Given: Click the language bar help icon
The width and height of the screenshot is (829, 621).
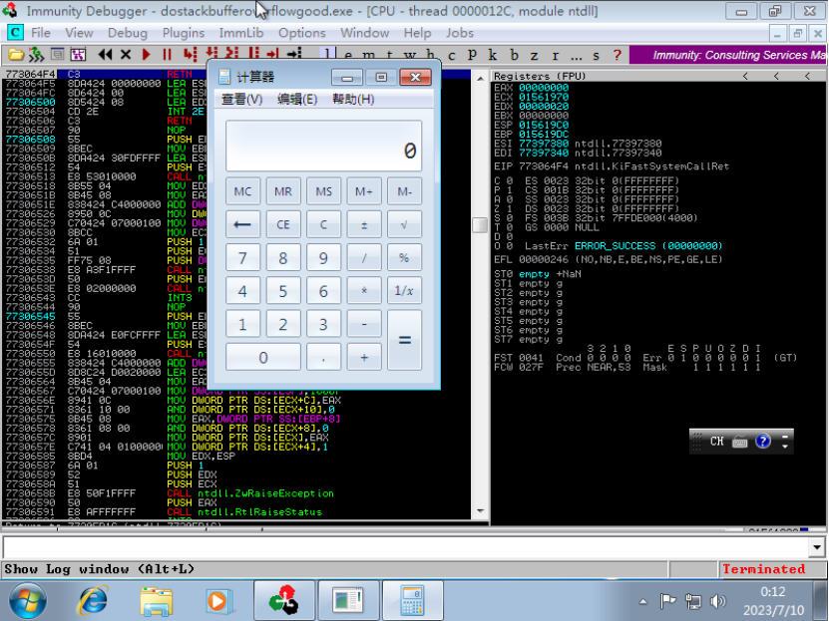Looking at the screenshot, I should [x=762, y=442].
